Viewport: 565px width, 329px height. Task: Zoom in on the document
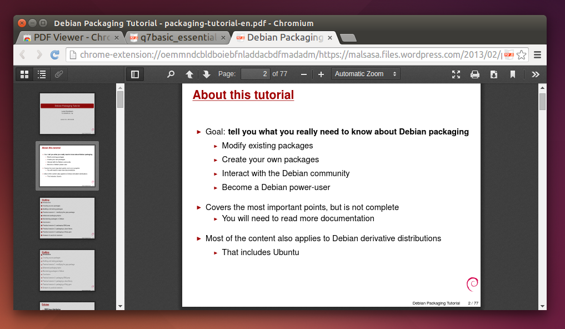[321, 73]
